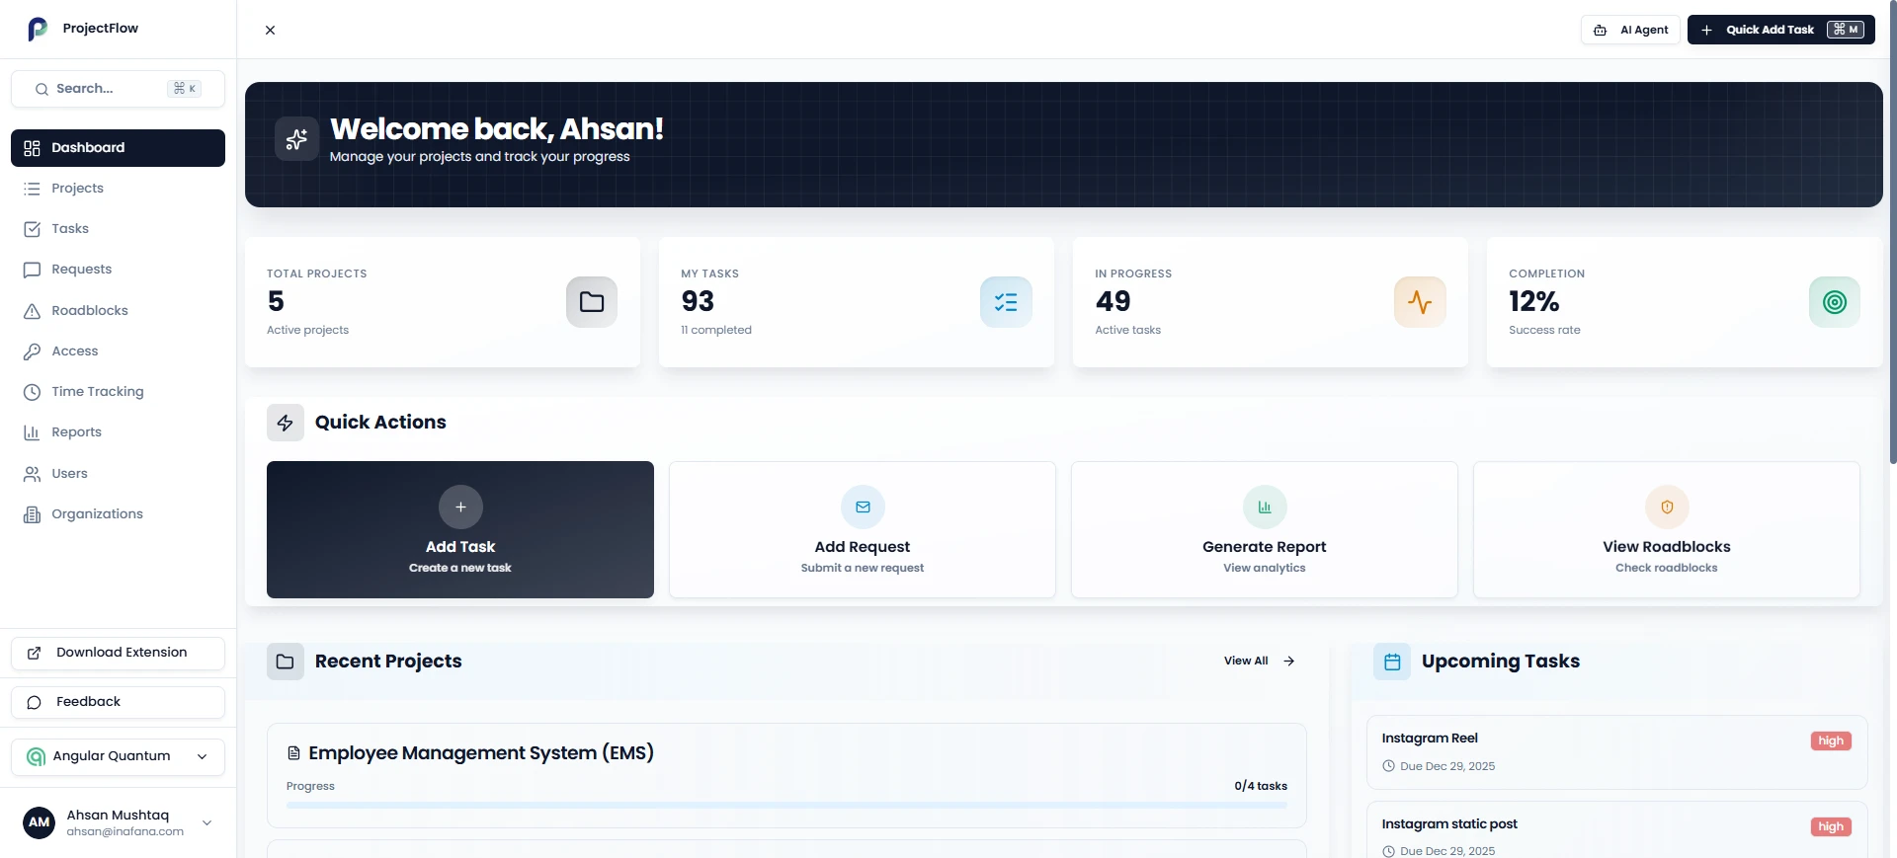Viewport: 1897px width, 858px height.
Task: Close the panel with the X icon
Action: tap(270, 30)
